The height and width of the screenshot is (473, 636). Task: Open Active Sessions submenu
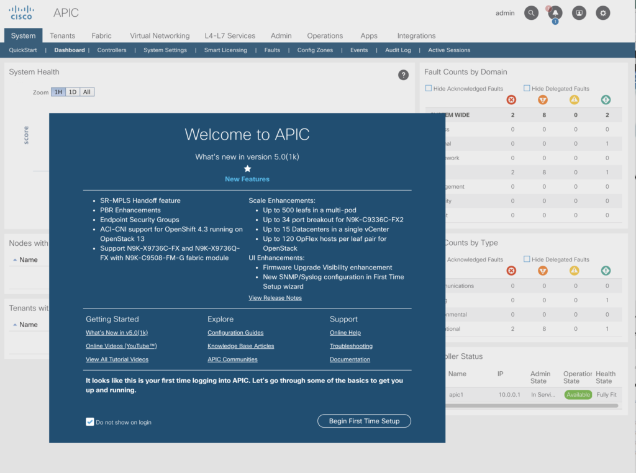coord(449,50)
